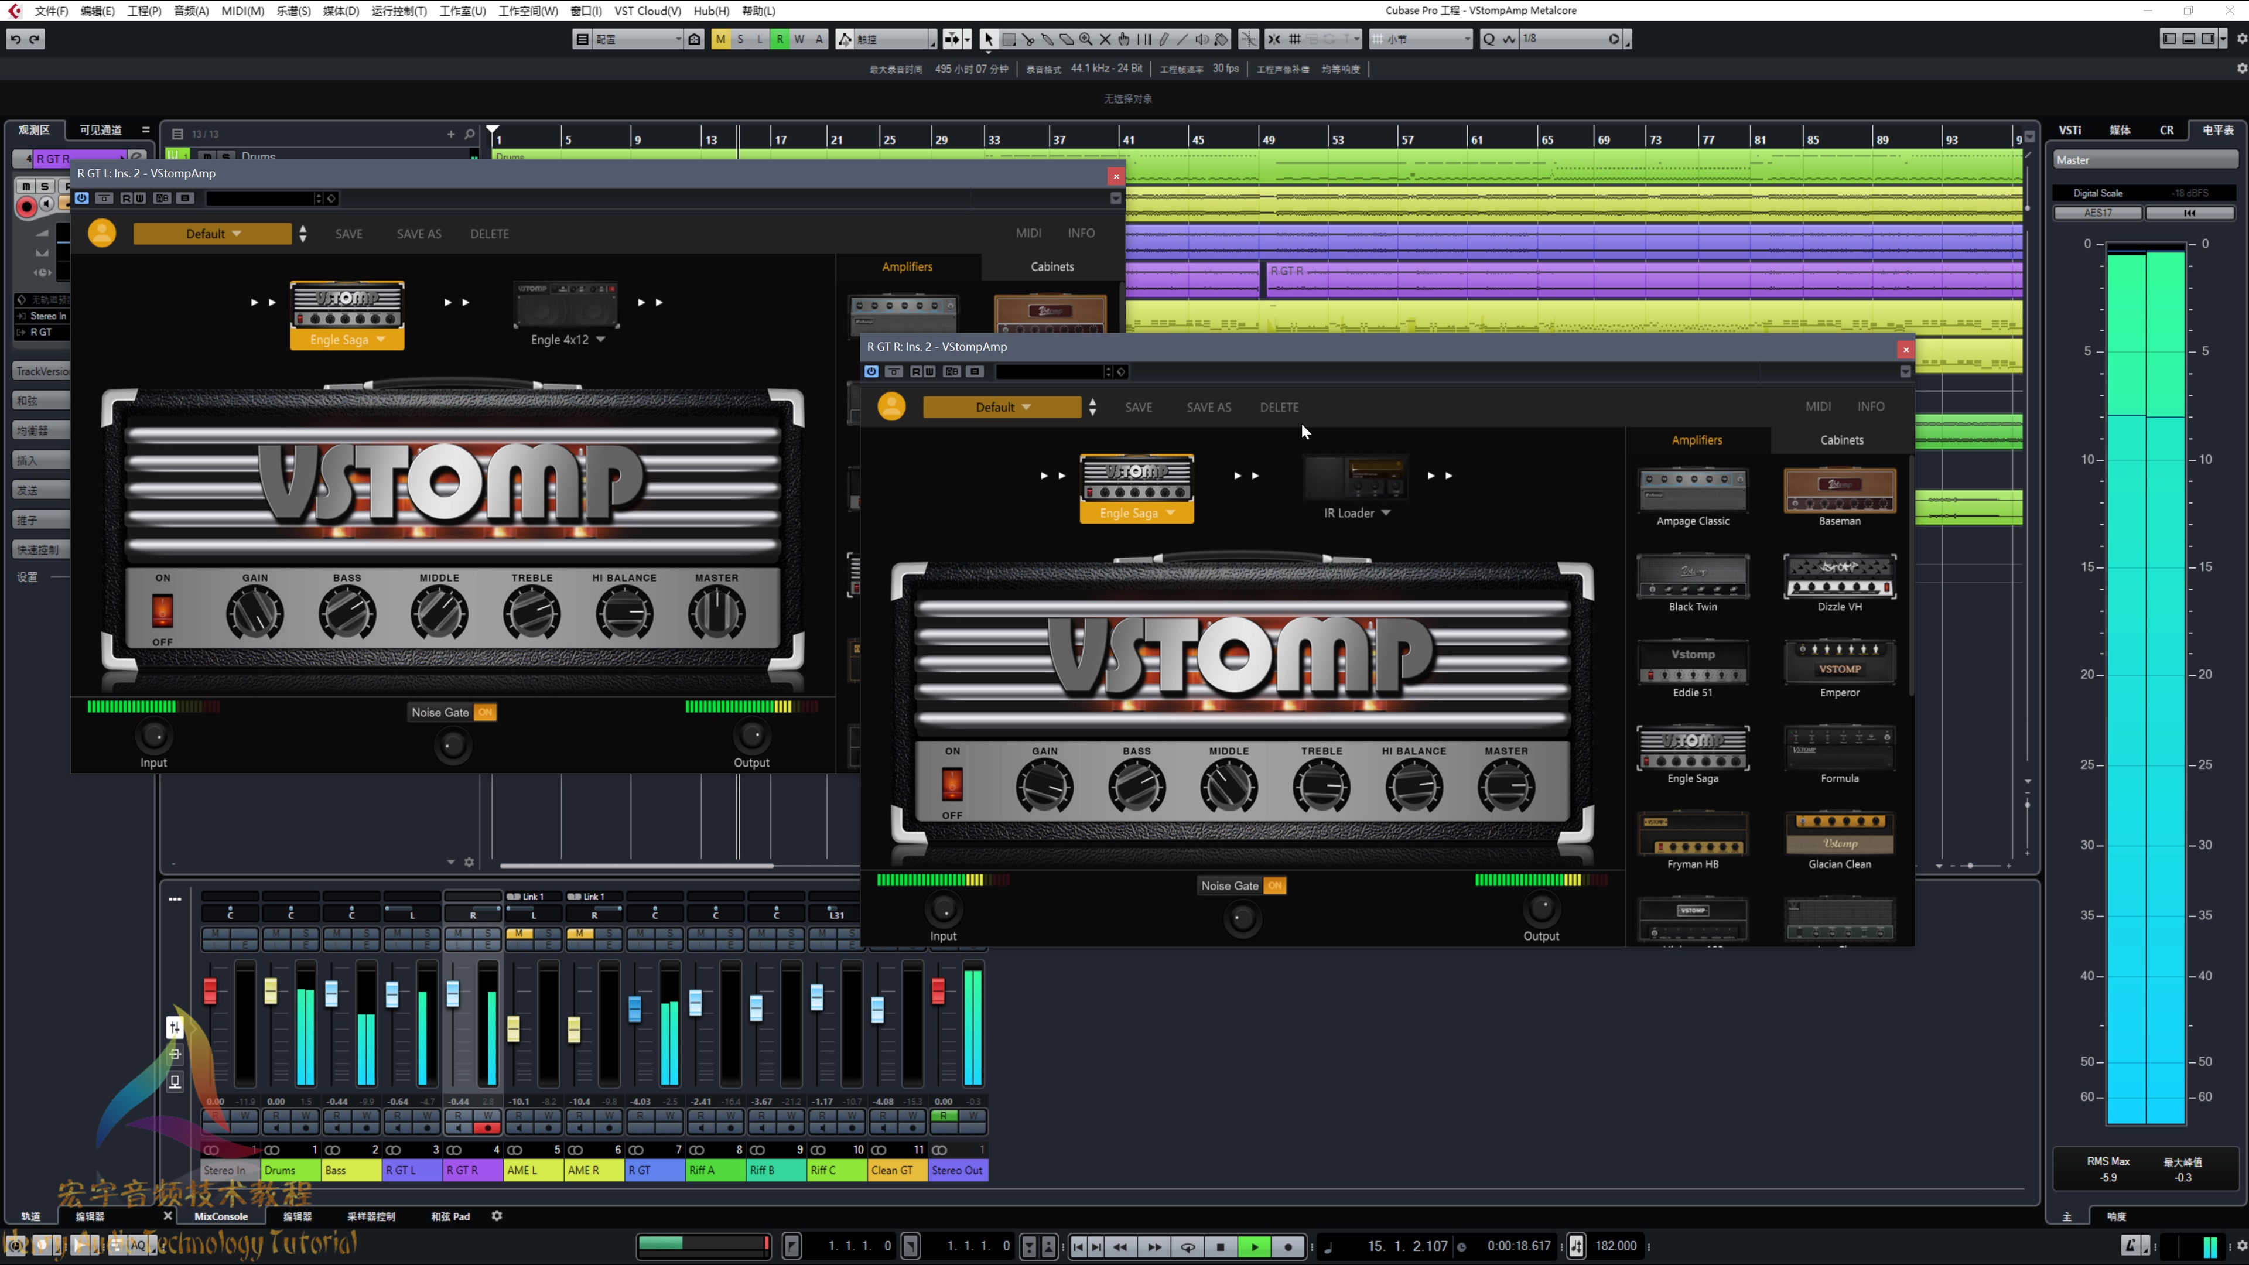
Task: Open Engle Saga amp dropdown in R GT L
Action: coord(347,340)
